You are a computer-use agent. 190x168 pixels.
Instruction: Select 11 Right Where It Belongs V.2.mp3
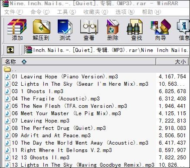(62, 150)
